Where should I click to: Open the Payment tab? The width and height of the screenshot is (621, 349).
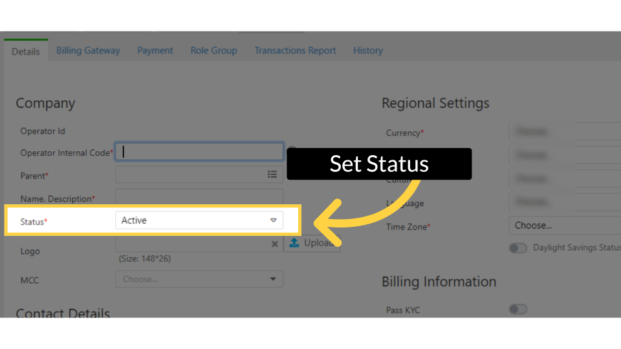pyautogui.click(x=155, y=50)
